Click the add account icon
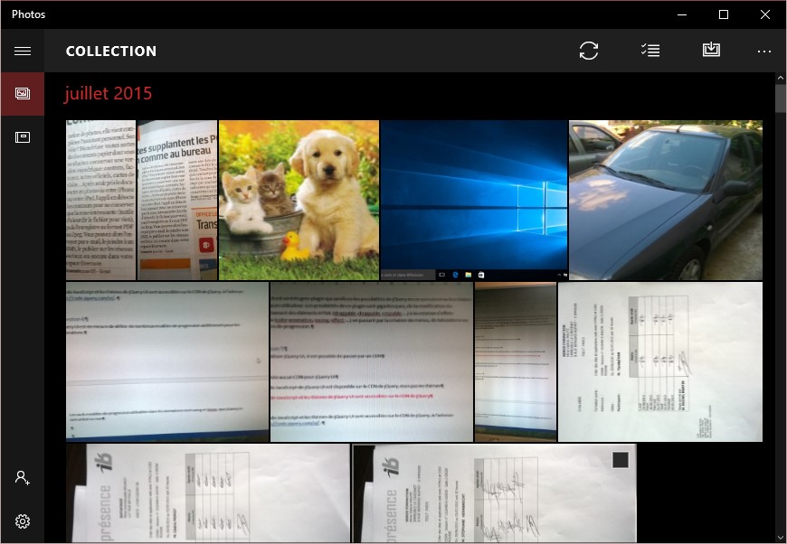 23,478
